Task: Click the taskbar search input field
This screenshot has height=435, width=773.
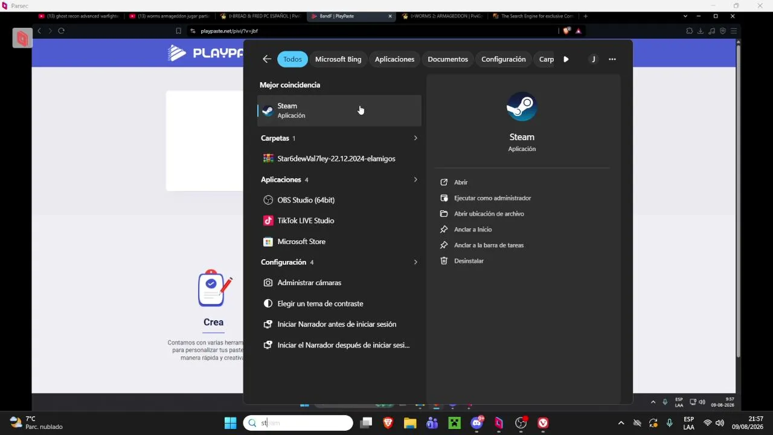Action: pyautogui.click(x=298, y=423)
